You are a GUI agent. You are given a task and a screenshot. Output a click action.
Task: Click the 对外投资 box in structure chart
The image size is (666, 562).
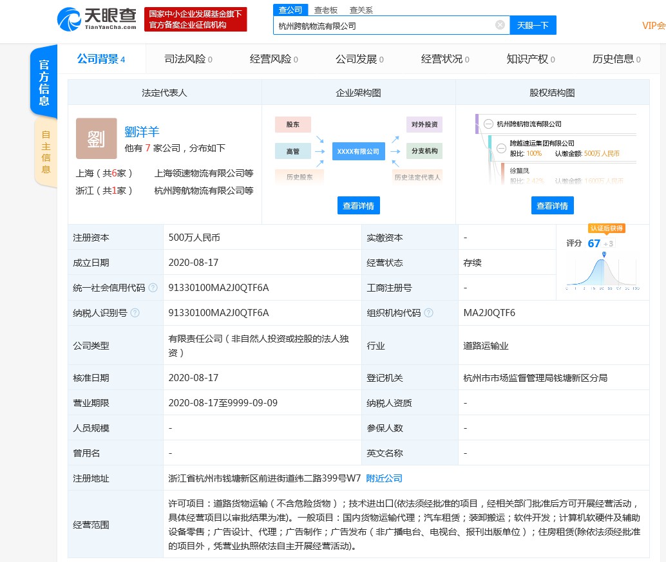point(424,124)
